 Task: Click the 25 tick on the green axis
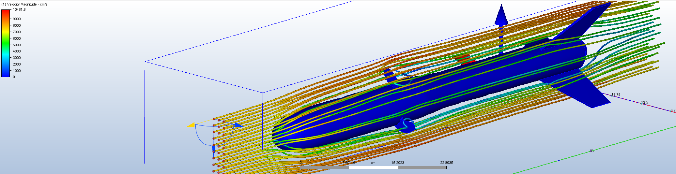click(x=592, y=150)
